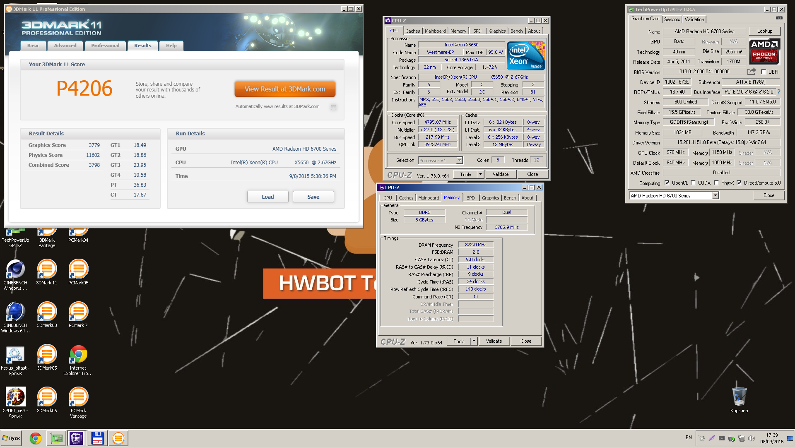
Task: Open the 3DMark05 desktop shortcut
Action: click(47, 357)
